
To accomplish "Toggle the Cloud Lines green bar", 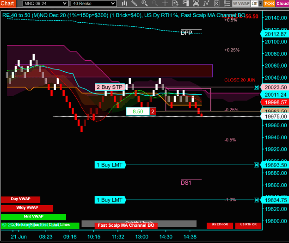I will [x=40, y=225].
